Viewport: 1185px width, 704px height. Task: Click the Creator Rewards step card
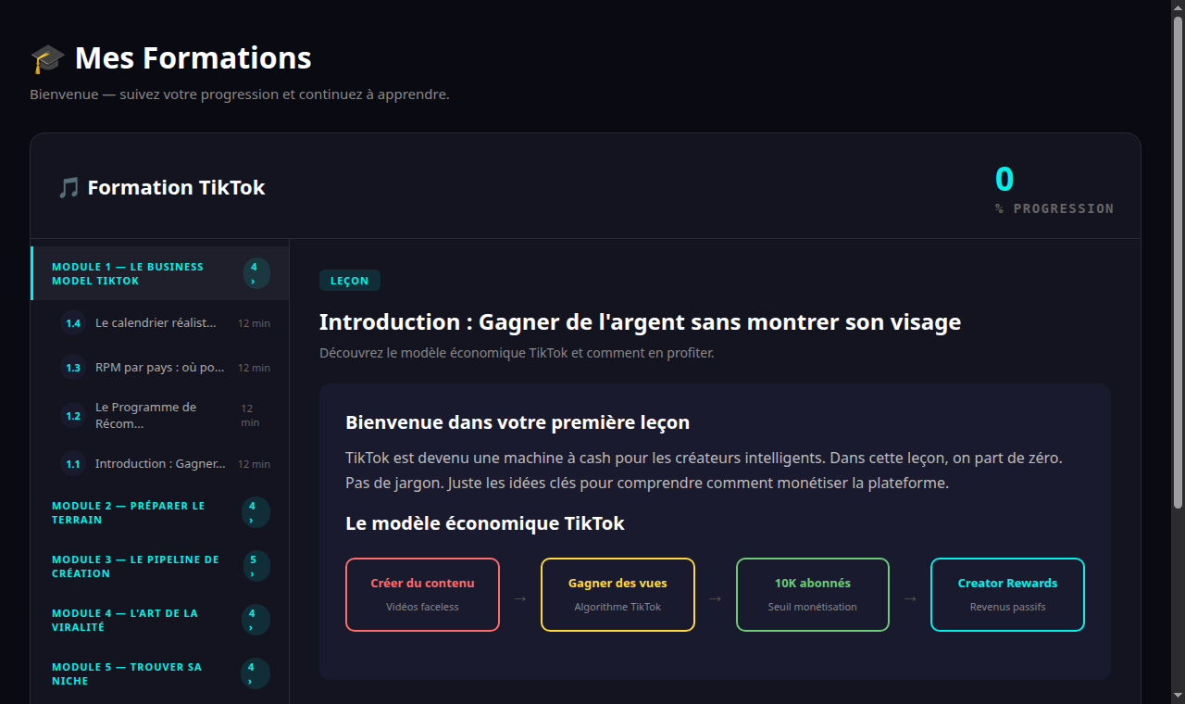[1007, 595]
